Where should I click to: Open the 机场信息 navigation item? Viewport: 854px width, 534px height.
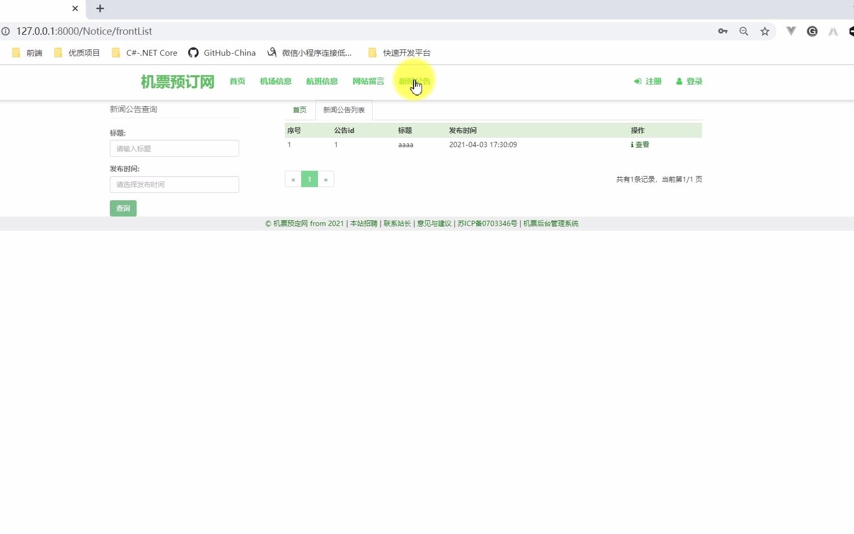276,81
